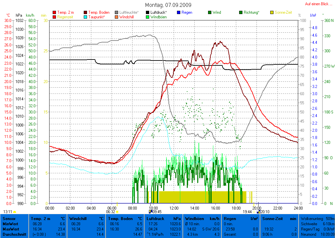The height and width of the screenshot is (238, 335).
Task: Click the orange Windchill legend square
Action: point(117,17)
